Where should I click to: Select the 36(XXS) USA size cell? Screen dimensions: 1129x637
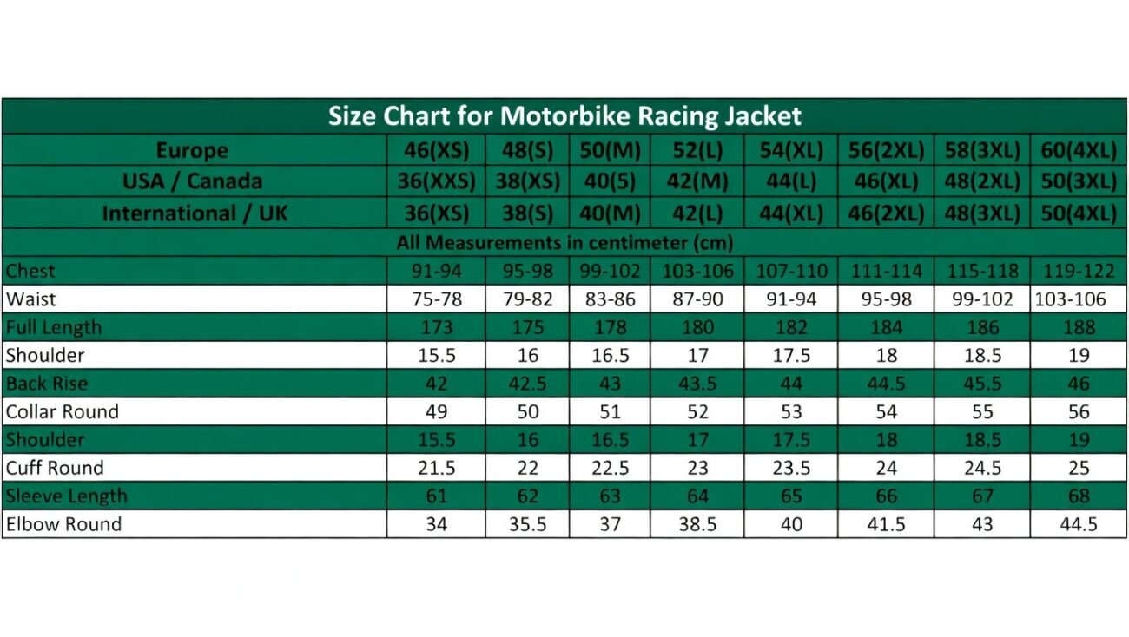point(436,181)
